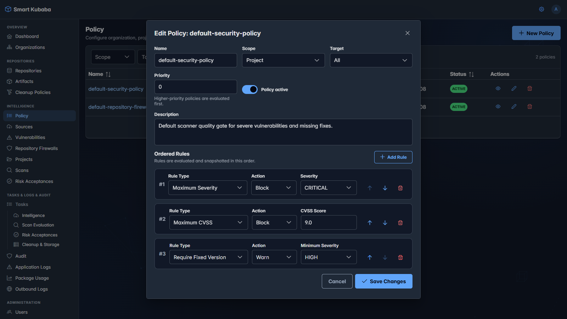This screenshot has width=567, height=319.
Task: Focus the Priority input field
Action: pos(196,87)
